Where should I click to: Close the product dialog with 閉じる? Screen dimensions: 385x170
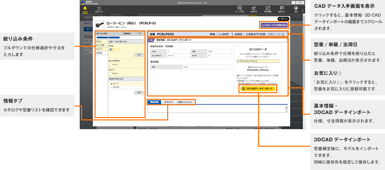click(x=284, y=19)
